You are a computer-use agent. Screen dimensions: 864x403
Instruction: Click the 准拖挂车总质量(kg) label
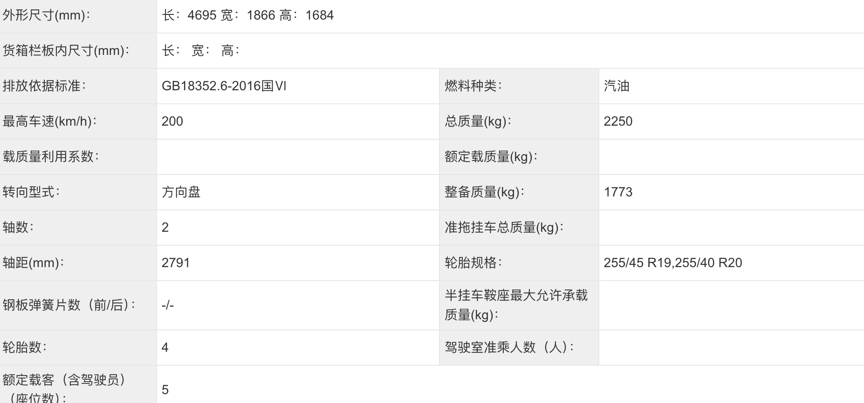click(504, 228)
